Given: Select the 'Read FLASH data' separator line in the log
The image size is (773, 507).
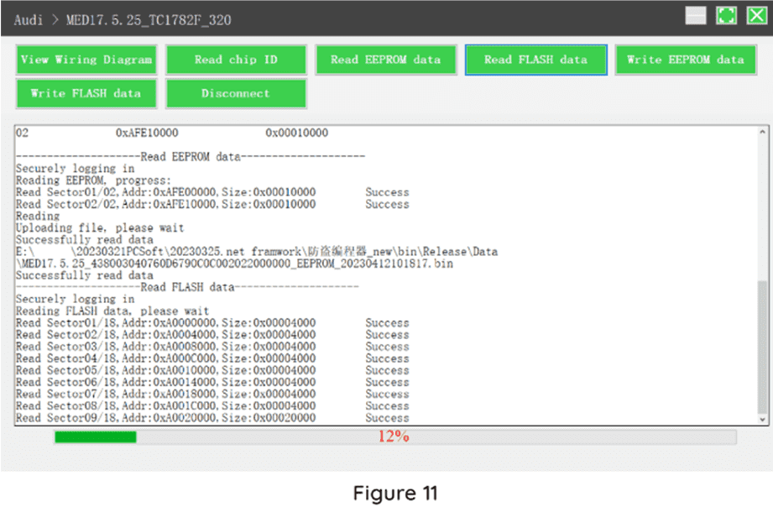Looking at the screenshot, I should point(187,287).
